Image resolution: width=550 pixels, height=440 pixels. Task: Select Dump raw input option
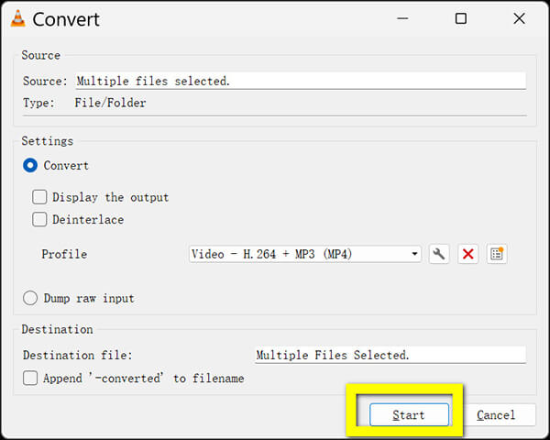coord(30,298)
